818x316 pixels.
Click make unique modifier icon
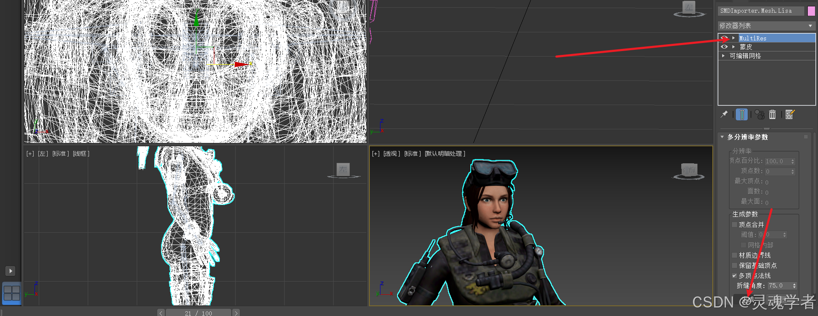click(759, 114)
